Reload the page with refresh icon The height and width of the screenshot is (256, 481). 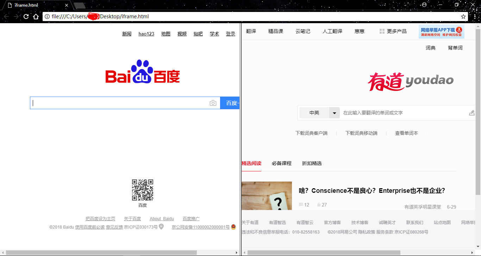pyautogui.click(x=26, y=17)
